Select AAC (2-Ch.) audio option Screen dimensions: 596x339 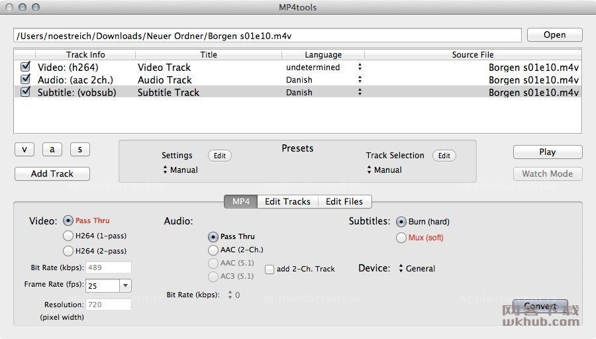213,250
